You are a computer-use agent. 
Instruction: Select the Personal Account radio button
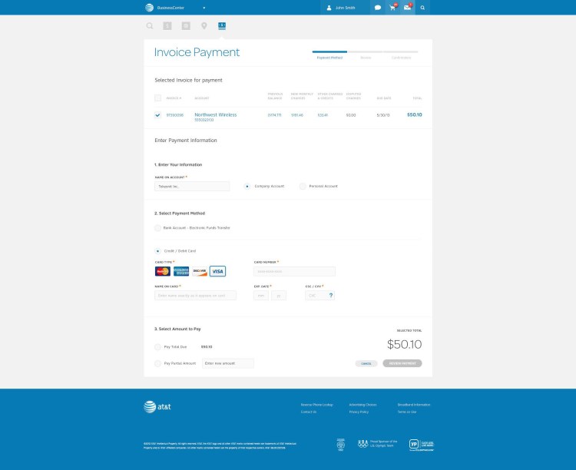[x=303, y=187]
